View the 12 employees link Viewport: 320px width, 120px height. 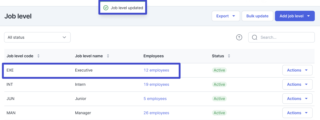pos(156,70)
